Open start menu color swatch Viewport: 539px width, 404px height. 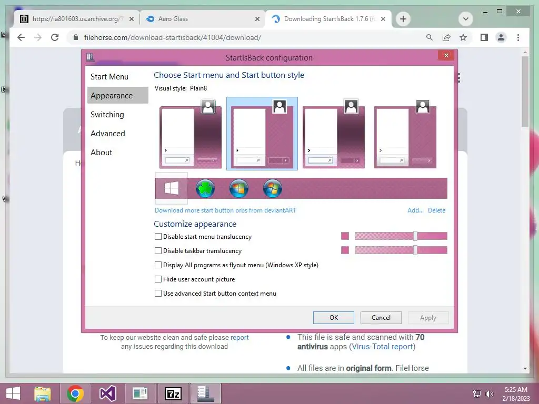coord(345,236)
